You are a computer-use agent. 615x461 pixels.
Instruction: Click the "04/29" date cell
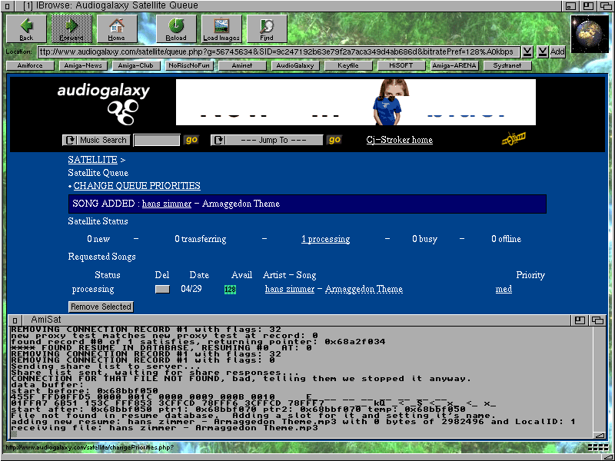[191, 289]
